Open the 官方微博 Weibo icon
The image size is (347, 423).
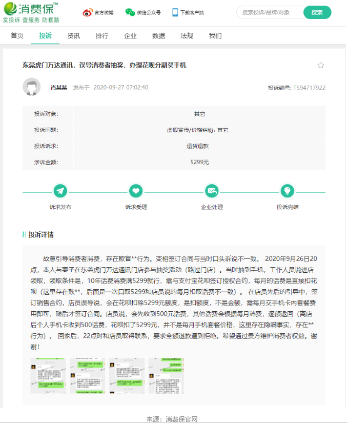click(87, 13)
